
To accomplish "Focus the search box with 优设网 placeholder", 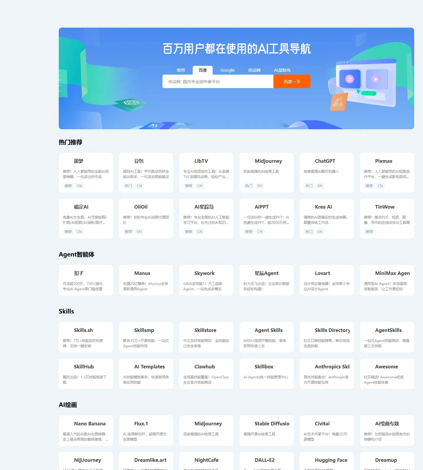I will tap(218, 81).
